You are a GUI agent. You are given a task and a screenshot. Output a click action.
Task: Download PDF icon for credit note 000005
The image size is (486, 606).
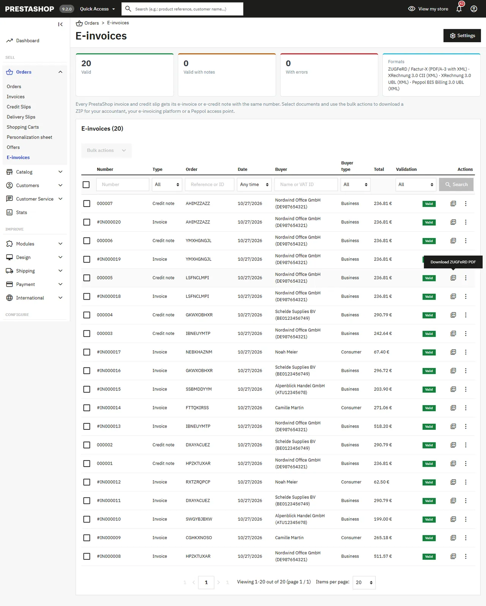click(x=453, y=278)
